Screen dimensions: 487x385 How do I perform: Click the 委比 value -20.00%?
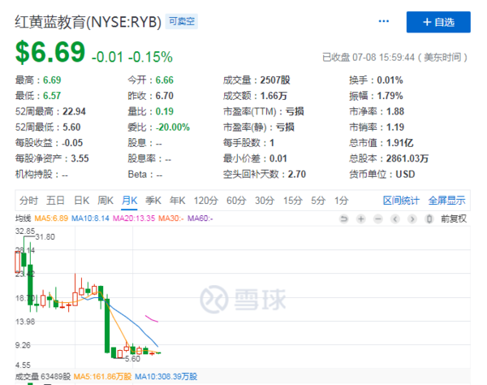(173, 127)
